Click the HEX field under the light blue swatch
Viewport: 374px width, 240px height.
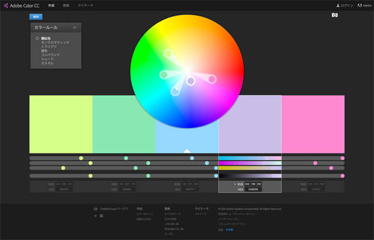click(190, 189)
